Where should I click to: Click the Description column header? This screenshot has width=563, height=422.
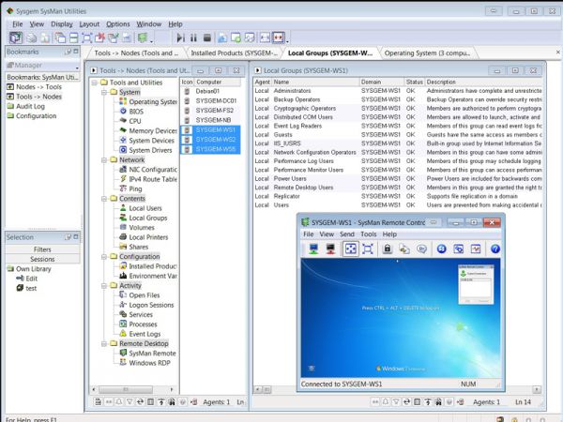483,82
